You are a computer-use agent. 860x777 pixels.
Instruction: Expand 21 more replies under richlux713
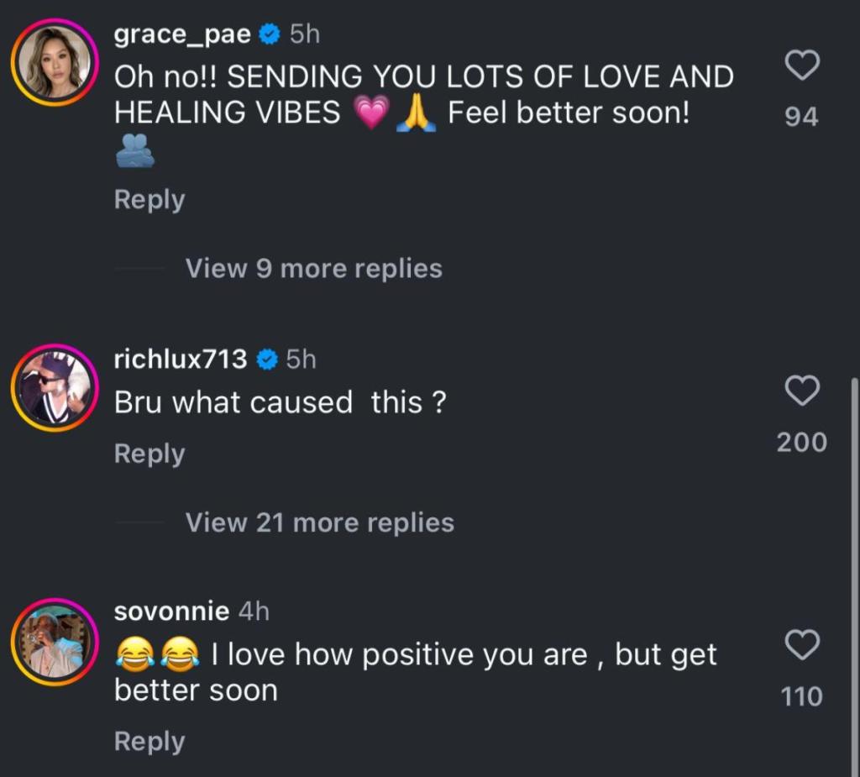coord(319,522)
